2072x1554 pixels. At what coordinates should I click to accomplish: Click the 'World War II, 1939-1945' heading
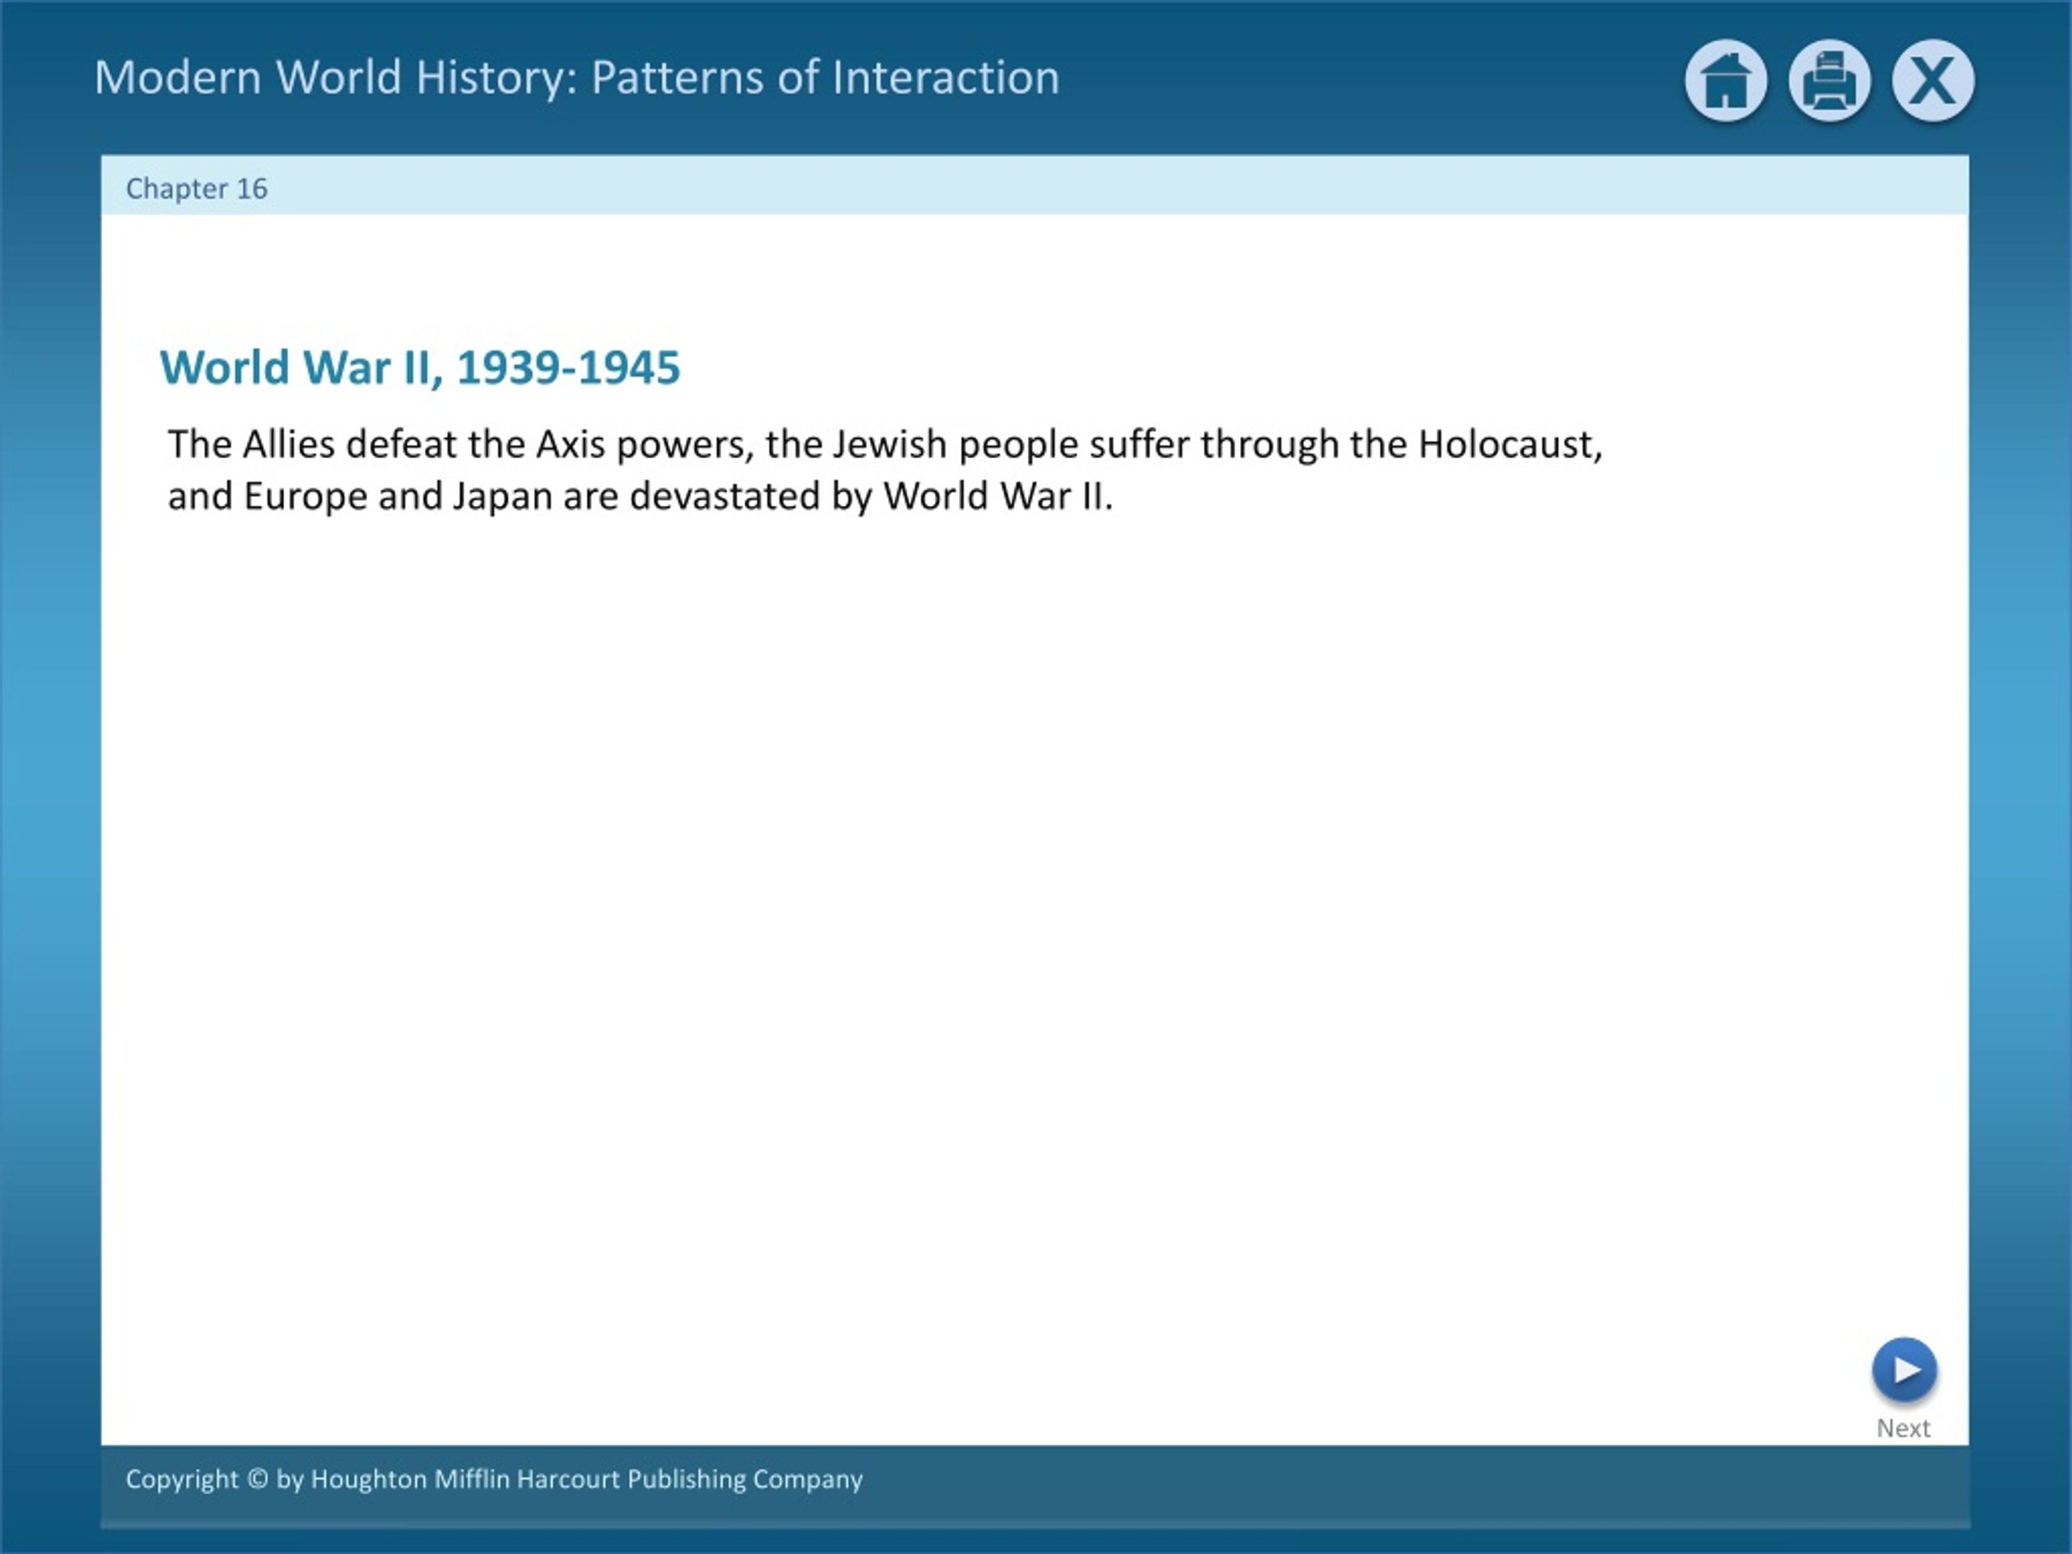(419, 367)
